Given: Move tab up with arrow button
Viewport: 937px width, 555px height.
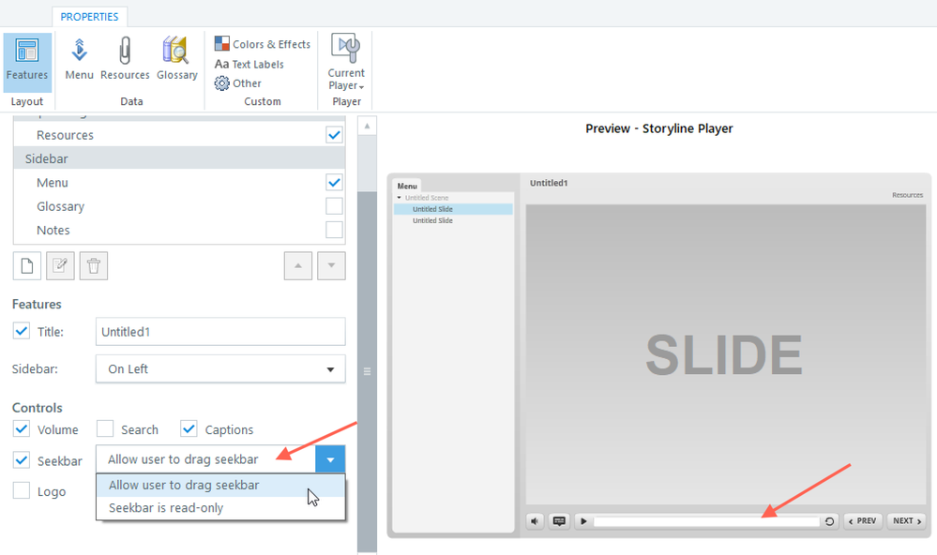Looking at the screenshot, I should (x=298, y=266).
